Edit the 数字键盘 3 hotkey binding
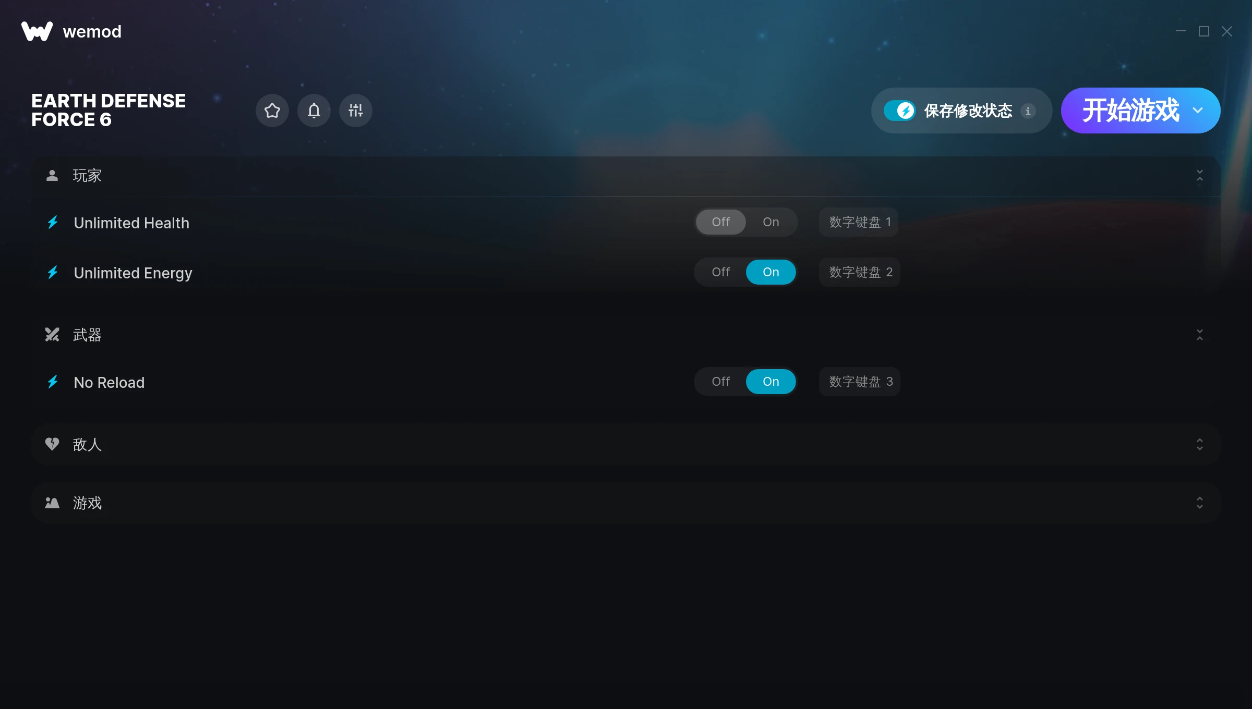 click(860, 382)
